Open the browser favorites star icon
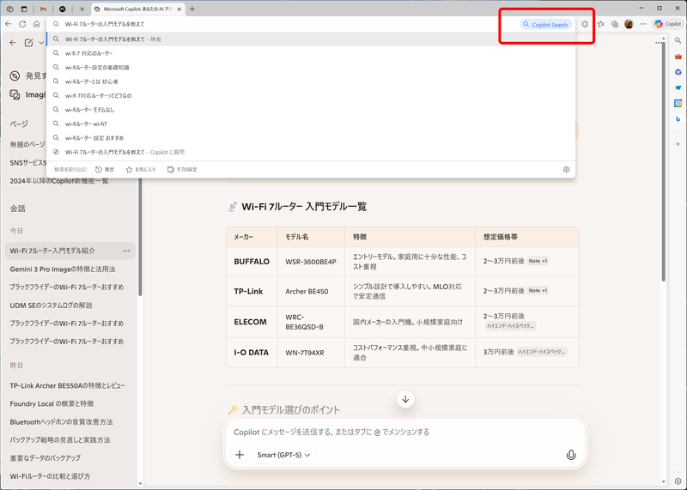Screen dimensions: 687x490 600,24
